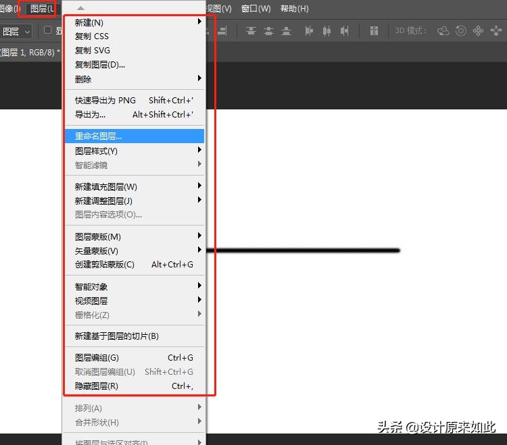The image size is (507, 445).
Task: Select the 3D rotate object icon
Action: pyautogui.click(x=443, y=31)
